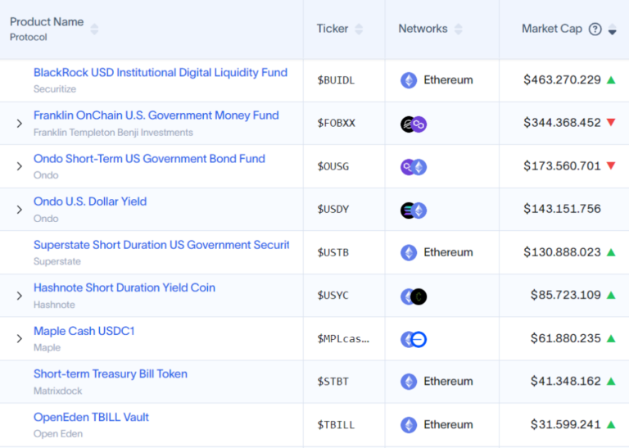Expand the Ondo U.S. Dollar Yield row
This screenshot has height=448, width=629.
(x=20, y=210)
